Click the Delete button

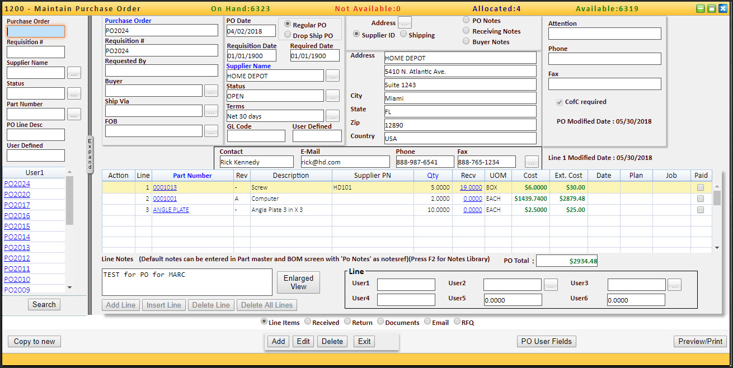click(332, 342)
